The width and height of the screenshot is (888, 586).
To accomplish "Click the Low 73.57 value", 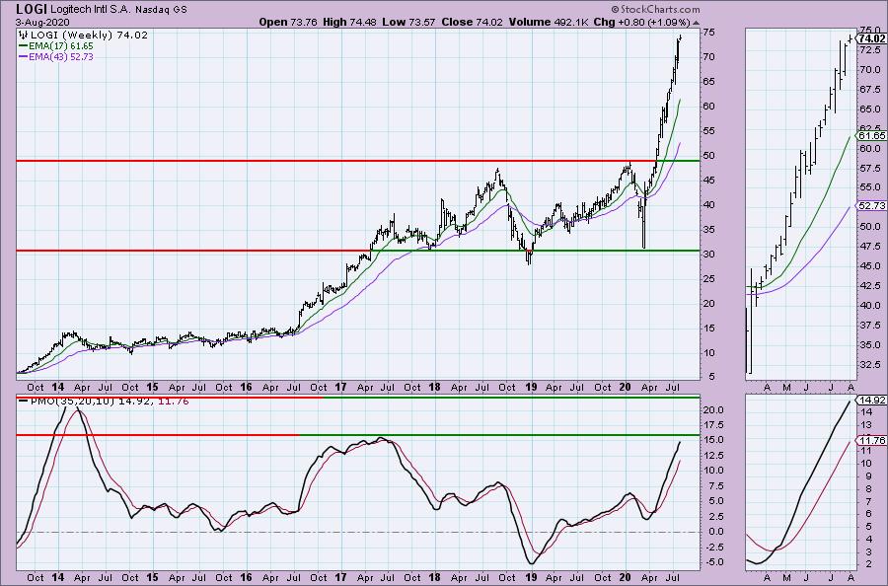I will [x=408, y=22].
